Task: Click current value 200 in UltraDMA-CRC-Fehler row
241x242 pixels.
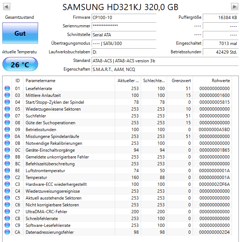Action: click(x=135, y=212)
